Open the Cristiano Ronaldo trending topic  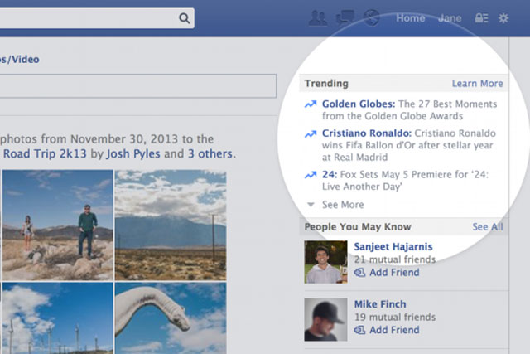coord(366,133)
